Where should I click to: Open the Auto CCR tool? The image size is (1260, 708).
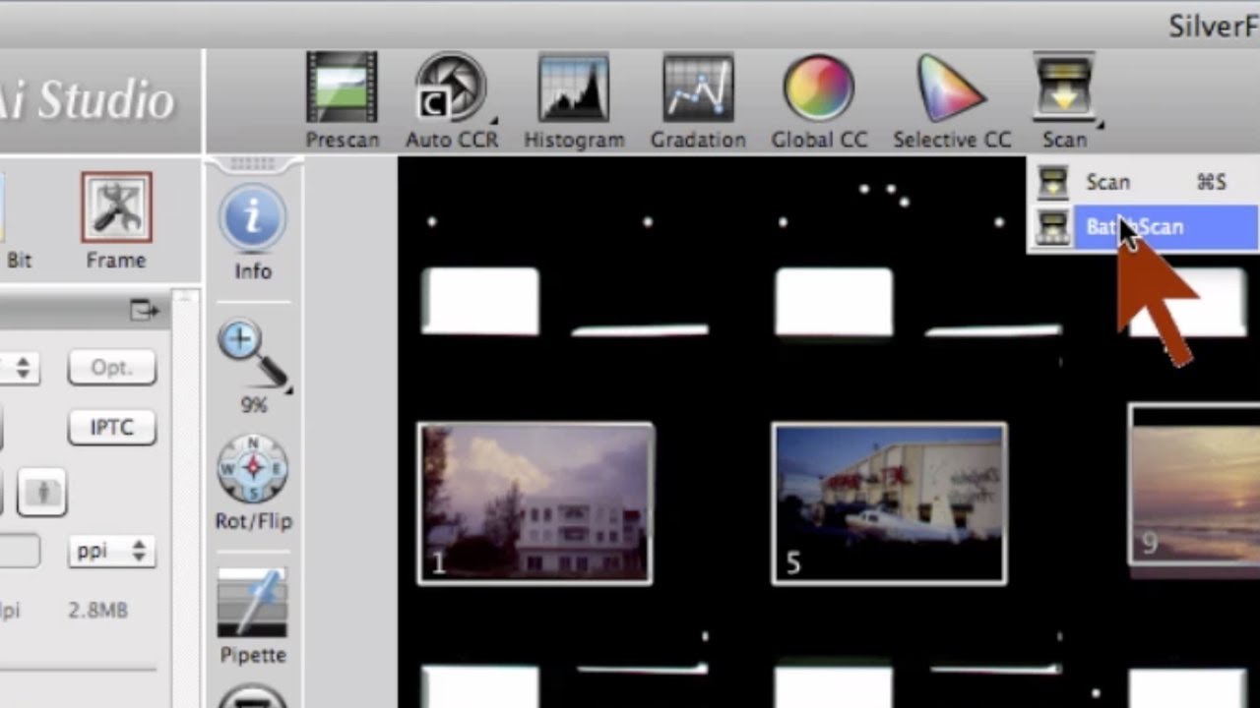[x=452, y=101]
